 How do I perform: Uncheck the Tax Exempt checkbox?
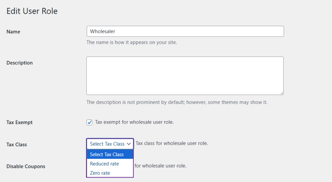(x=90, y=122)
